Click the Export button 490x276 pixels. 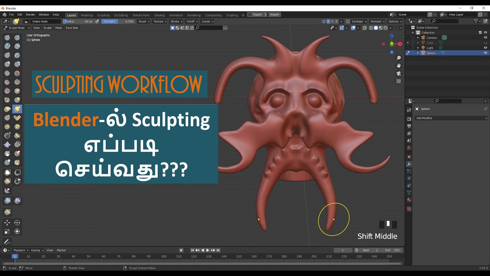click(255, 15)
